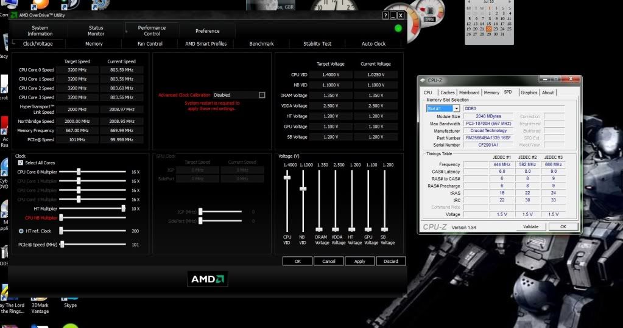The image size is (623, 328).
Task: Click the NB VID vertical voltage slider handle
Action: [303, 189]
